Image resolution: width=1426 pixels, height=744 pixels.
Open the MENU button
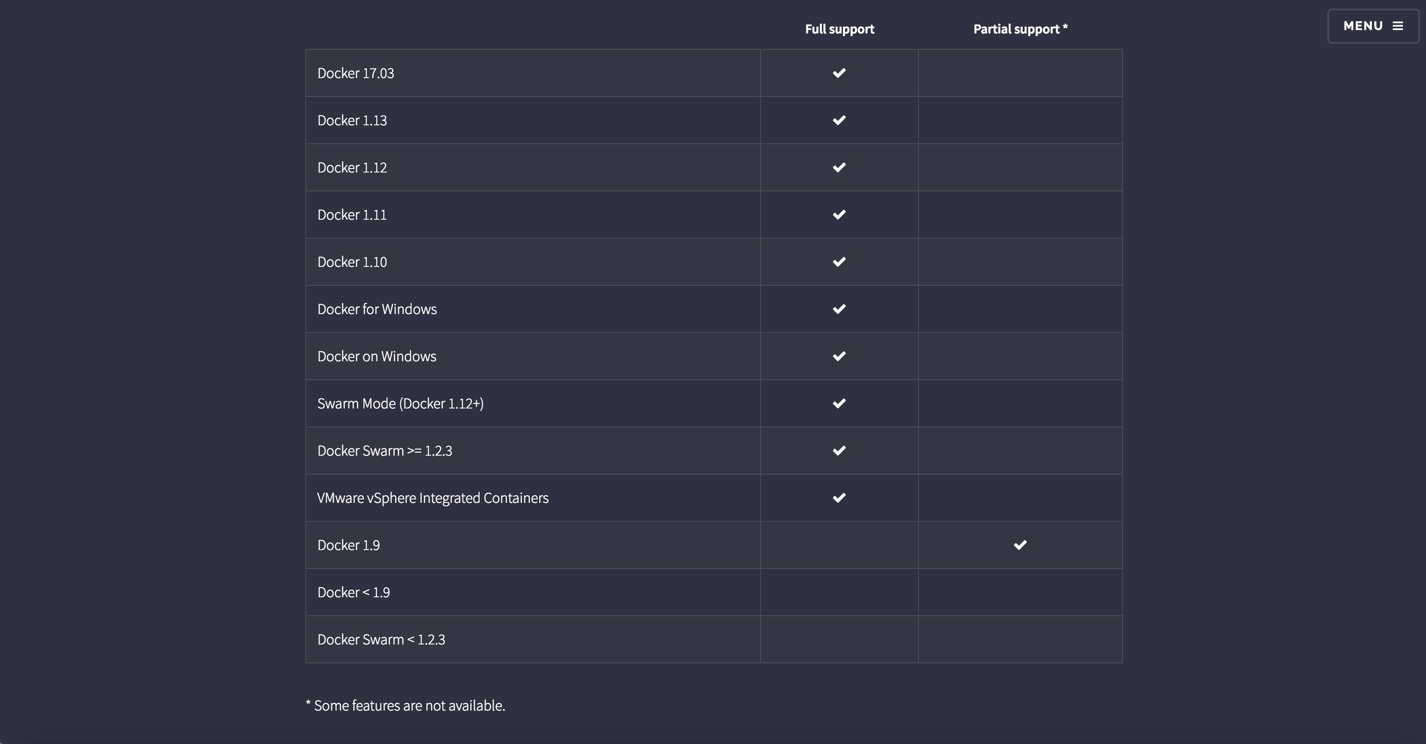1372,26
